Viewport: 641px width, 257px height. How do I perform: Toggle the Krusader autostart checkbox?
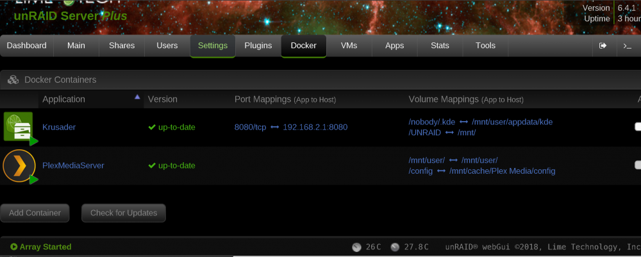[638, 127]
